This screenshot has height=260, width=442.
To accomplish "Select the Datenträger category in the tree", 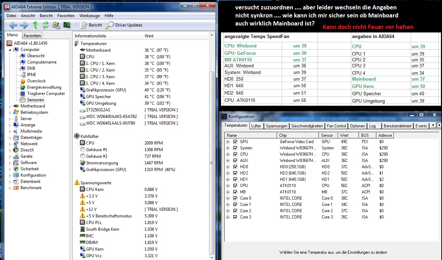I will click(31, 138).
